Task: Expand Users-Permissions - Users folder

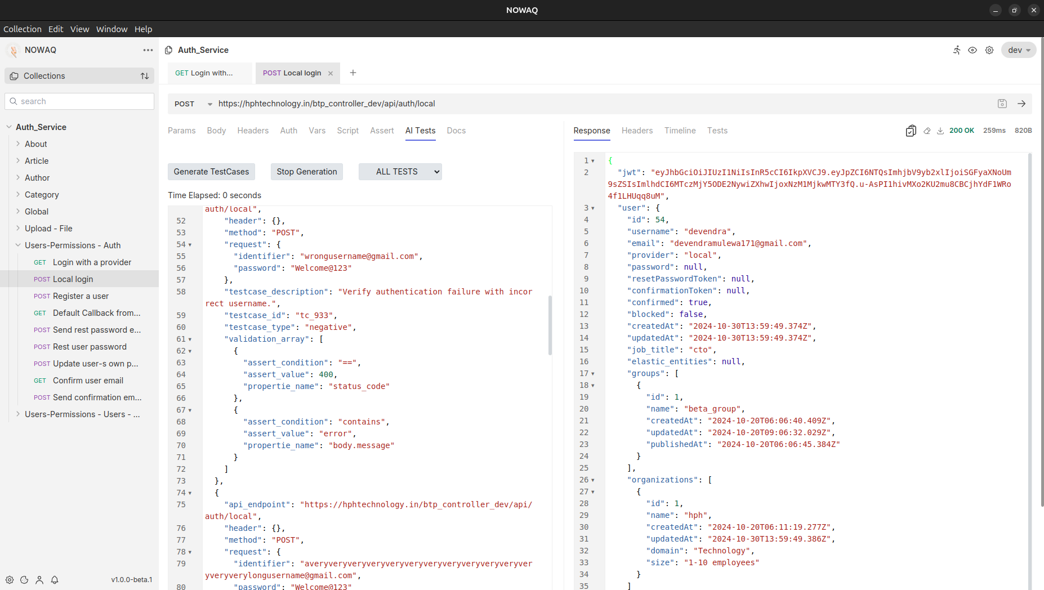Action: coord(18,414)
